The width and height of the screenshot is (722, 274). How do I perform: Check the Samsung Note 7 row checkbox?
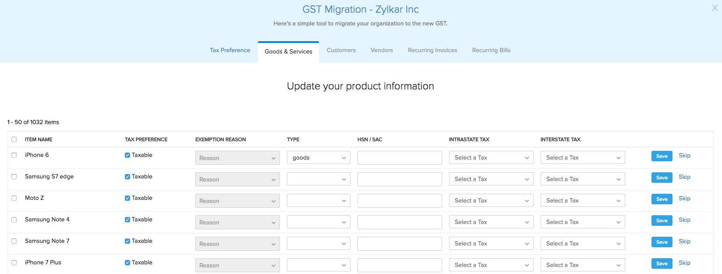[14, 241]
